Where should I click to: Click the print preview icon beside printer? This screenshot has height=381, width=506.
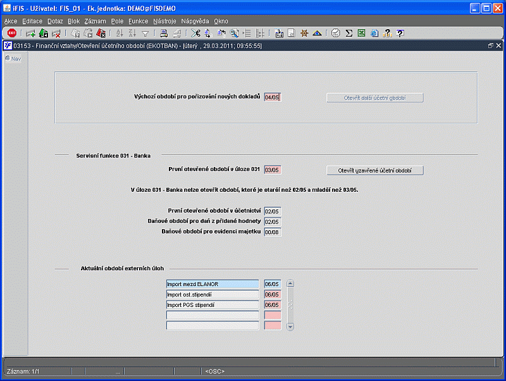pyautogui.click(x=177, y=33)
